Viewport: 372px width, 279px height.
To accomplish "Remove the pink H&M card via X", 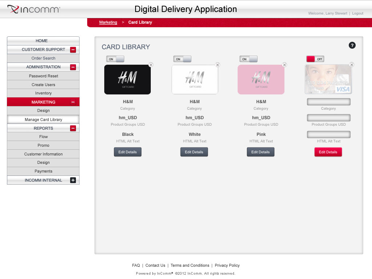I will pos(284,65).
